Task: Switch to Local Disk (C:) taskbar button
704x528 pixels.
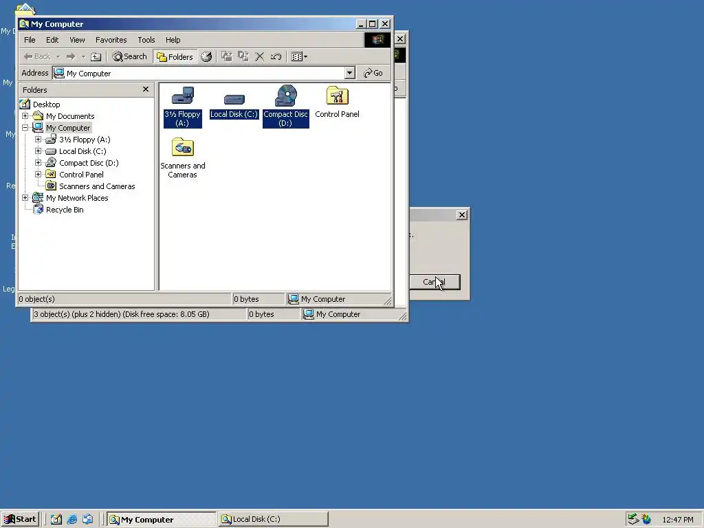Action: [274, 520]
